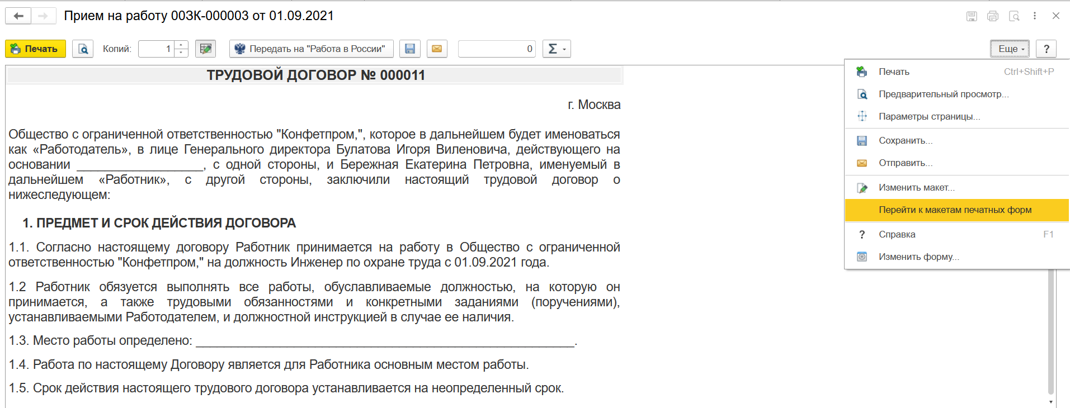The height and width of the screenshot is (408, 1070).
Task: Open the sigma sum dropdown
Action: point(557,49)
